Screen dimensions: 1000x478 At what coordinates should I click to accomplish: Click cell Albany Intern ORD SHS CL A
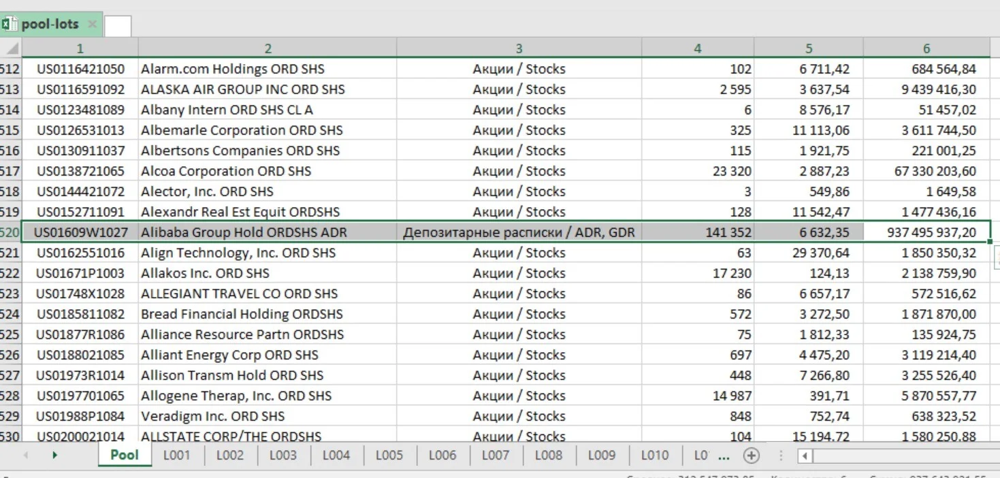click(x=268, y=110)
